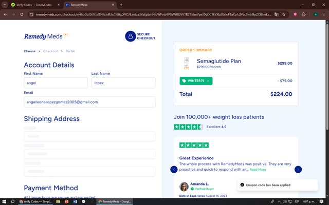View site information icon in address bar
This screenshot has height=205, width=329.
coord(31,14)
